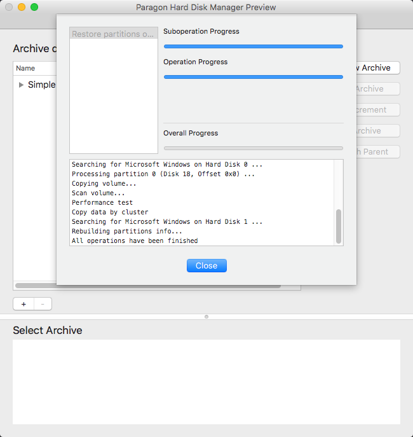
Task: Select the 'Copy data by cluster' log line
Action: 110,212
